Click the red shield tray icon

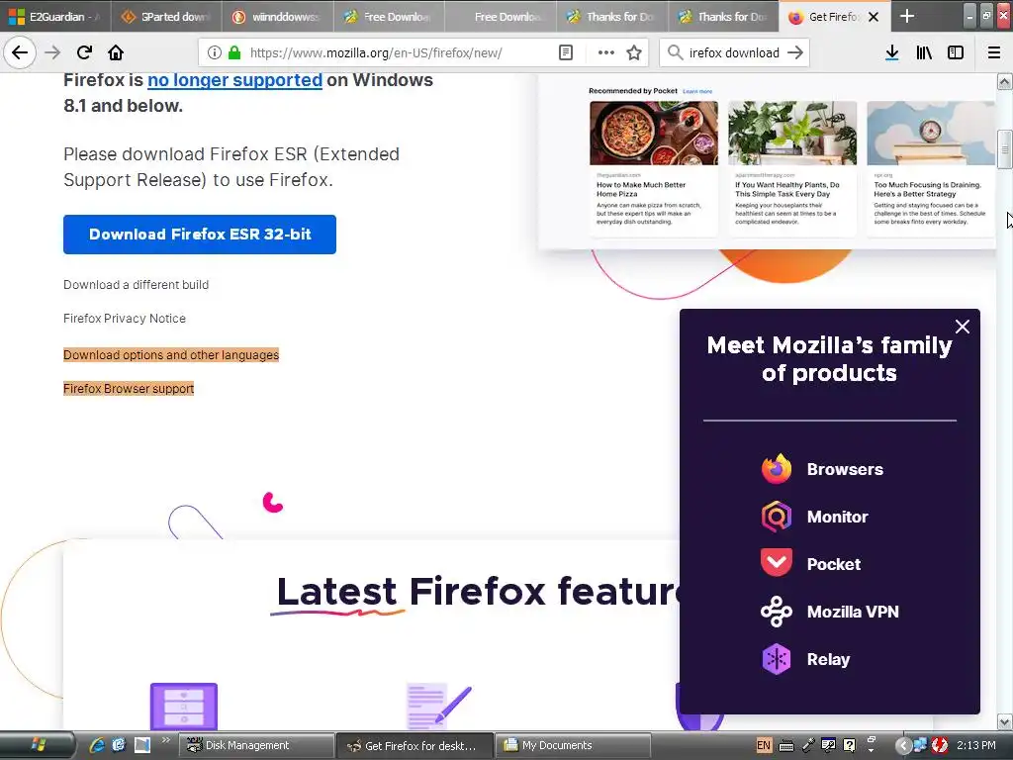940,745
